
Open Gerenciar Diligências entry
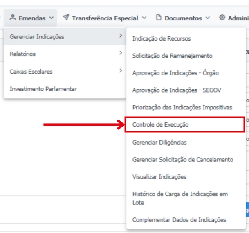coord(186,143)
